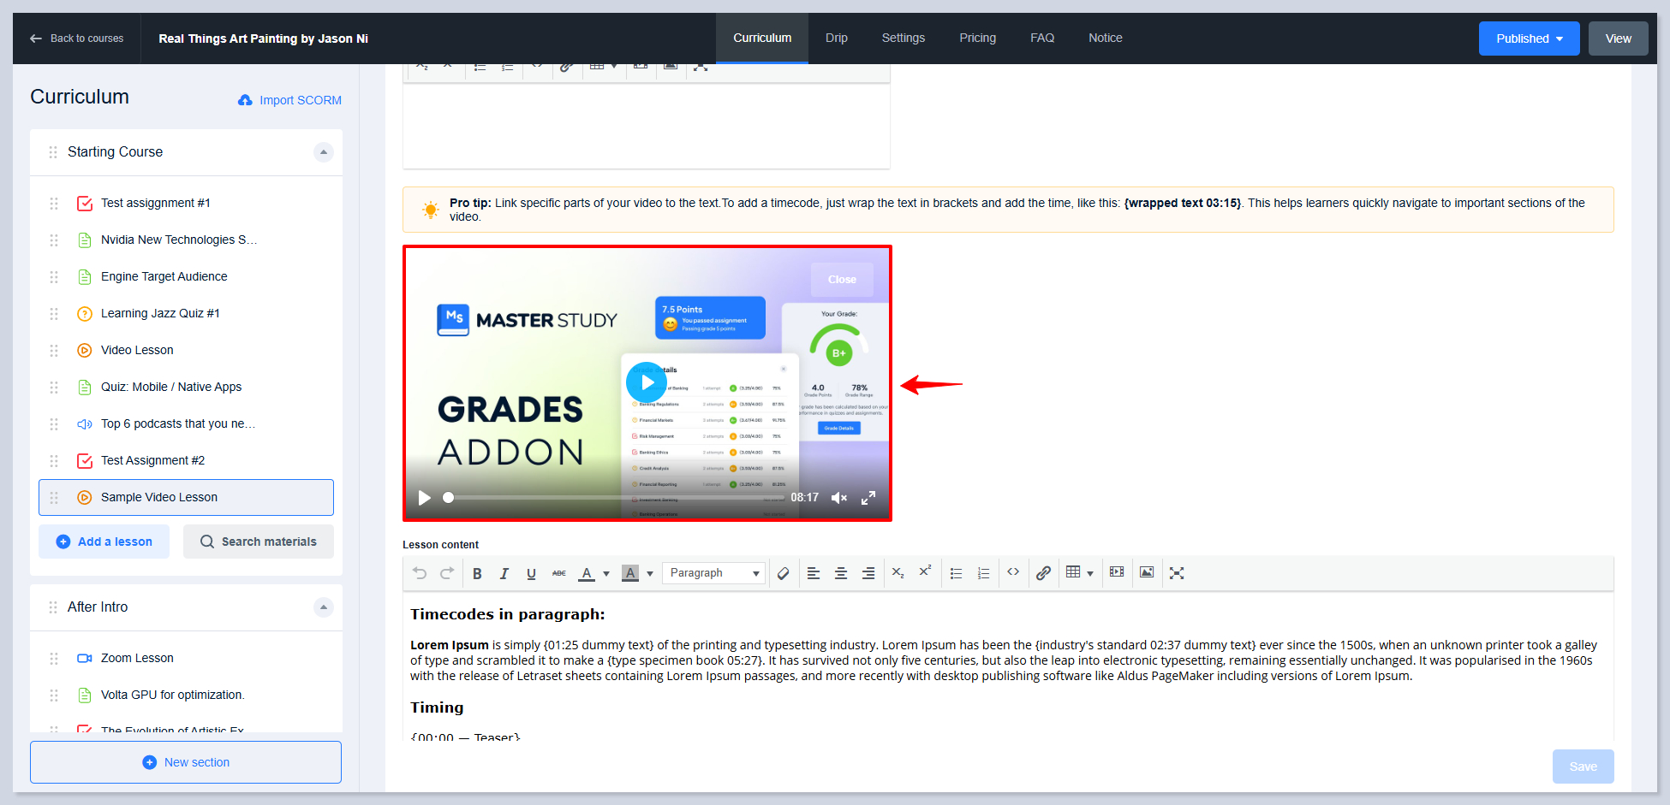1670x805 pixels.
Task: Align text right in lesson editor
Action: click(868, 573)
